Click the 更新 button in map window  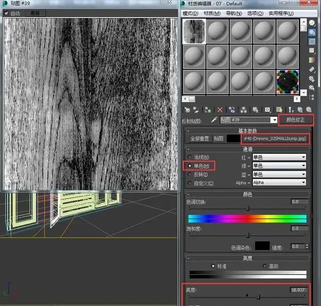(x=35, y=14)
